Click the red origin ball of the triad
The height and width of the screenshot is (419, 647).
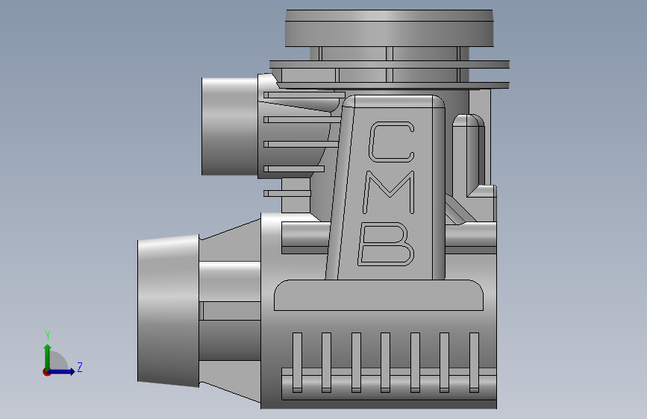[46, 372]
